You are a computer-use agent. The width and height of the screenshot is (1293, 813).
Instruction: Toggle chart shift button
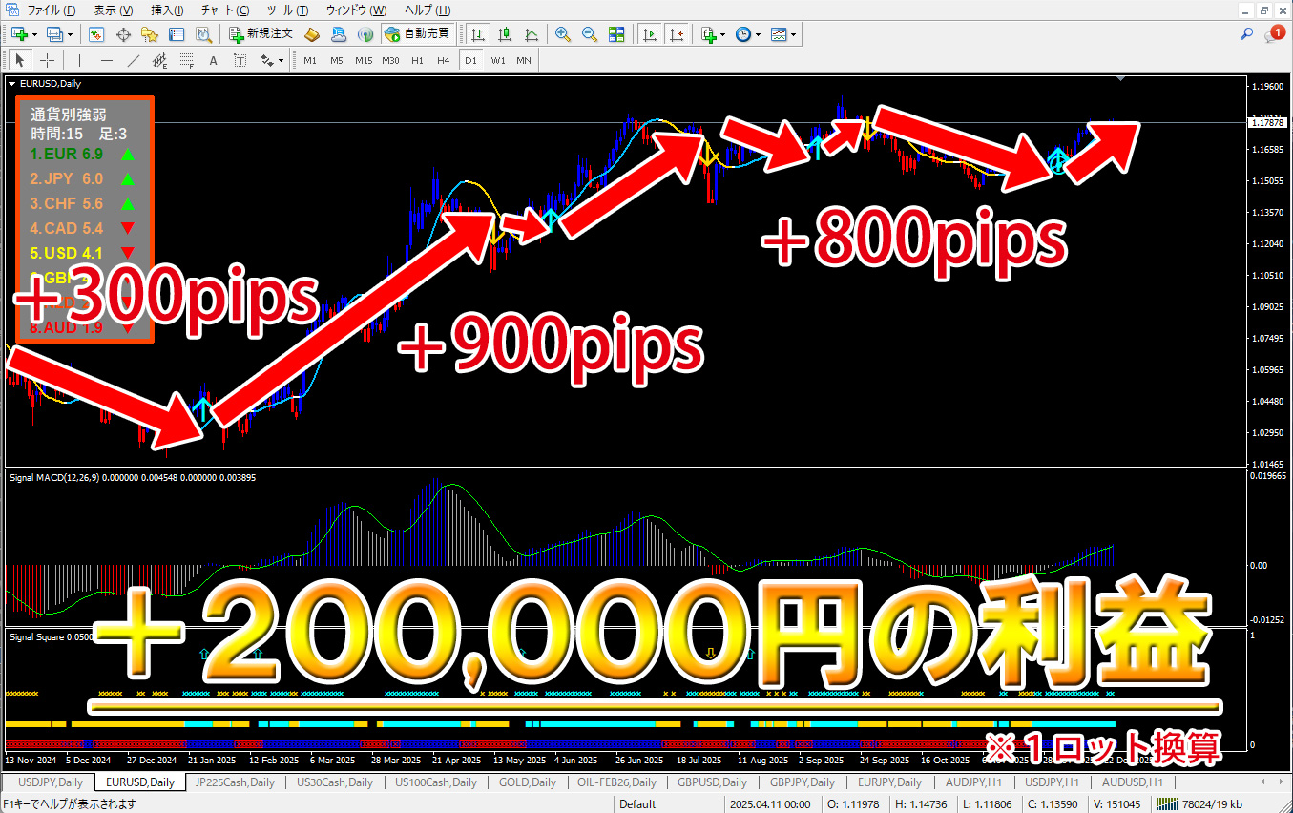point(677,34)
